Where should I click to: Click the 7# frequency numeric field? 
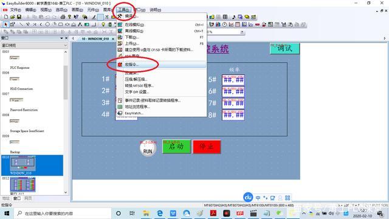click(233, 103)
